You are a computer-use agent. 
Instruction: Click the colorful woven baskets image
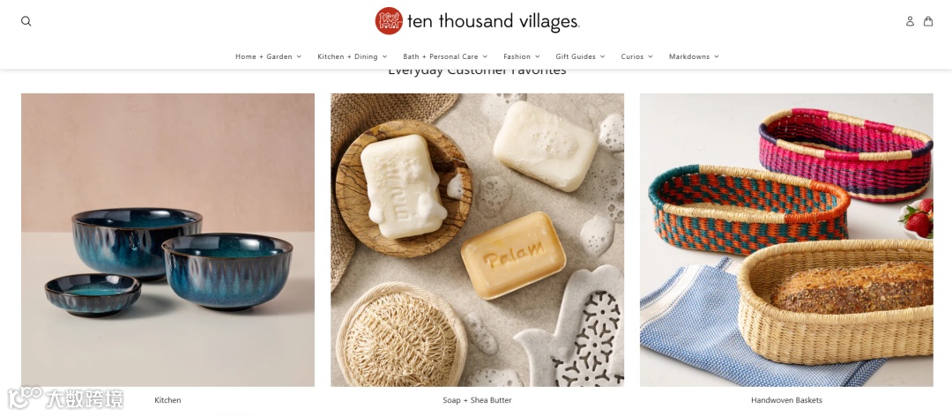click(786, 240)
